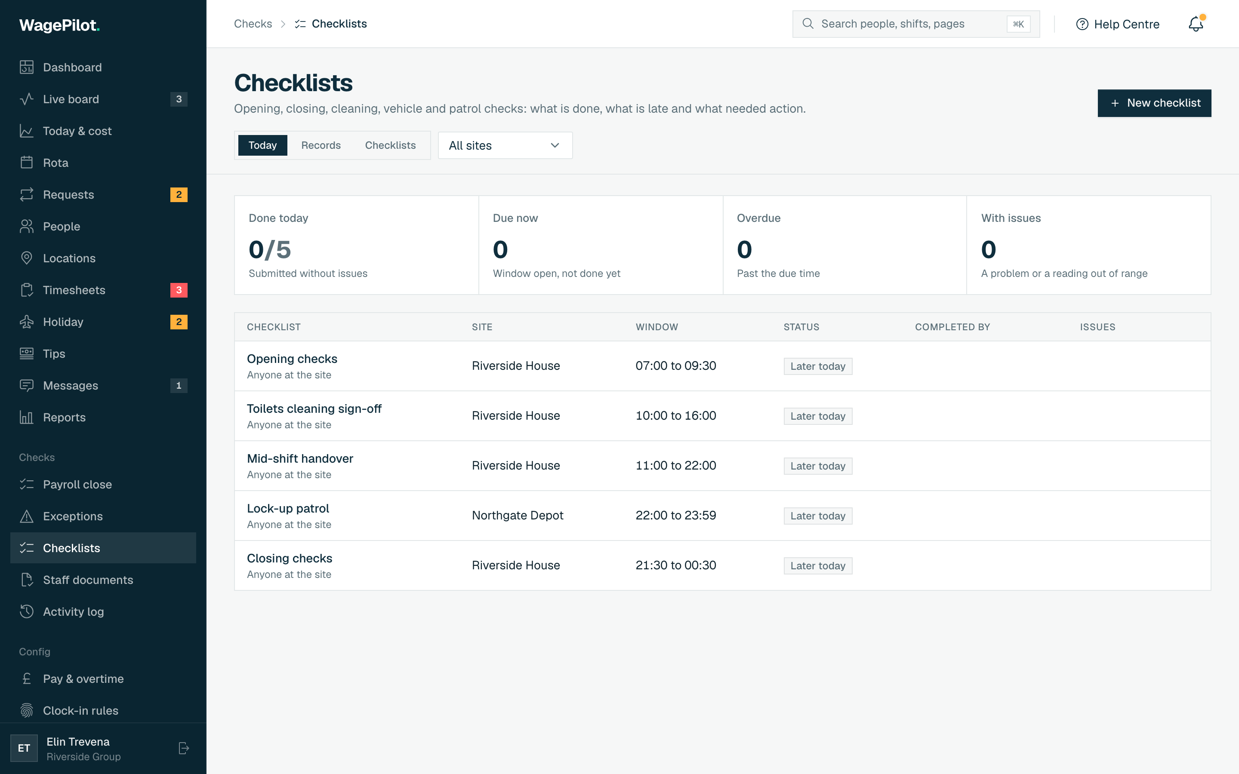Image resolution: width=1239 pixels, height=774 pixels.
Task: Open the Opening checks checklist
Action: click(x=292, y=359)
